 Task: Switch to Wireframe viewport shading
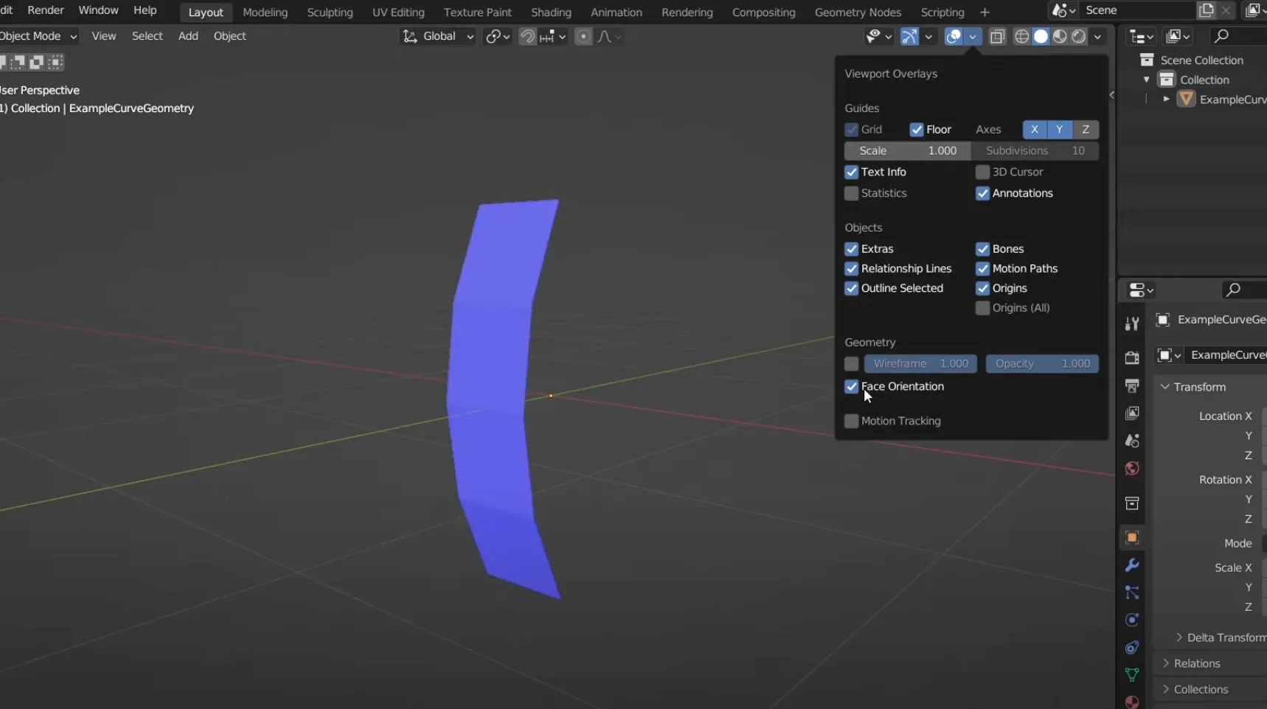1021,36
